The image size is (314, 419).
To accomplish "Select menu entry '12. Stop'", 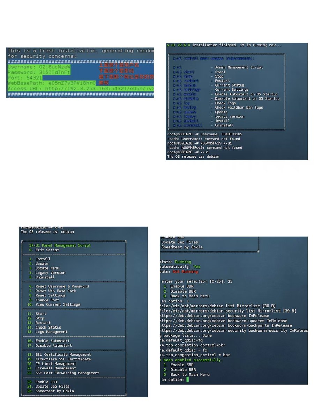I will pos(36,318).
